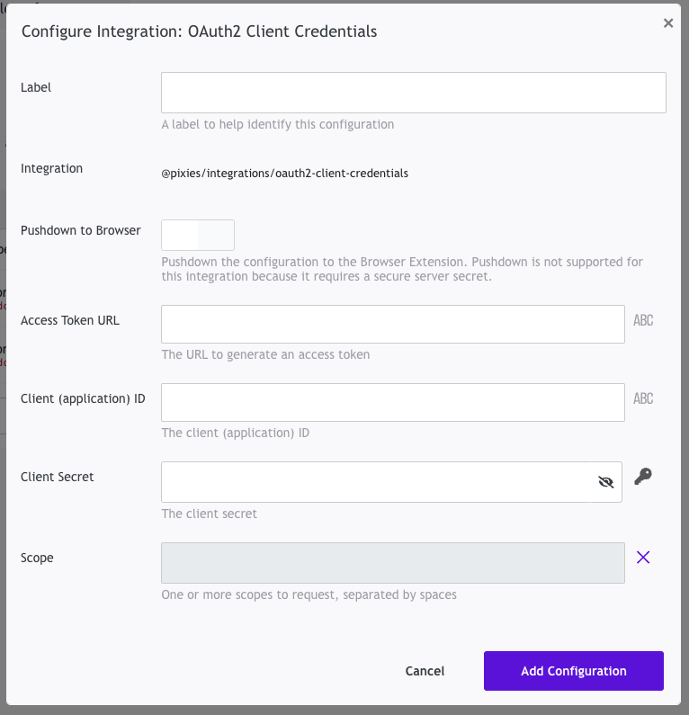Click the "Client Secret" field label
689x715 pixels.
tap(58, 477)
